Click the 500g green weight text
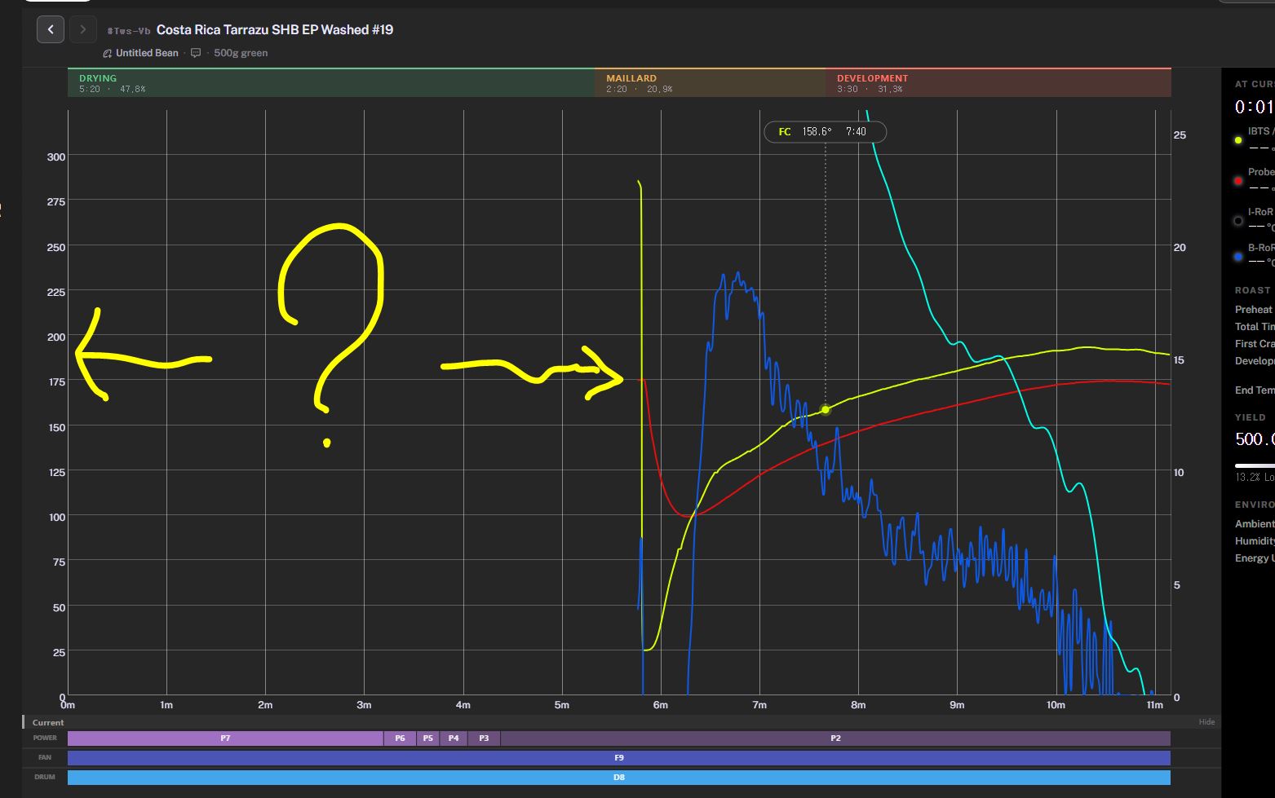The image size is (1275, 798). pyautogui.click(x=241, y=53)
